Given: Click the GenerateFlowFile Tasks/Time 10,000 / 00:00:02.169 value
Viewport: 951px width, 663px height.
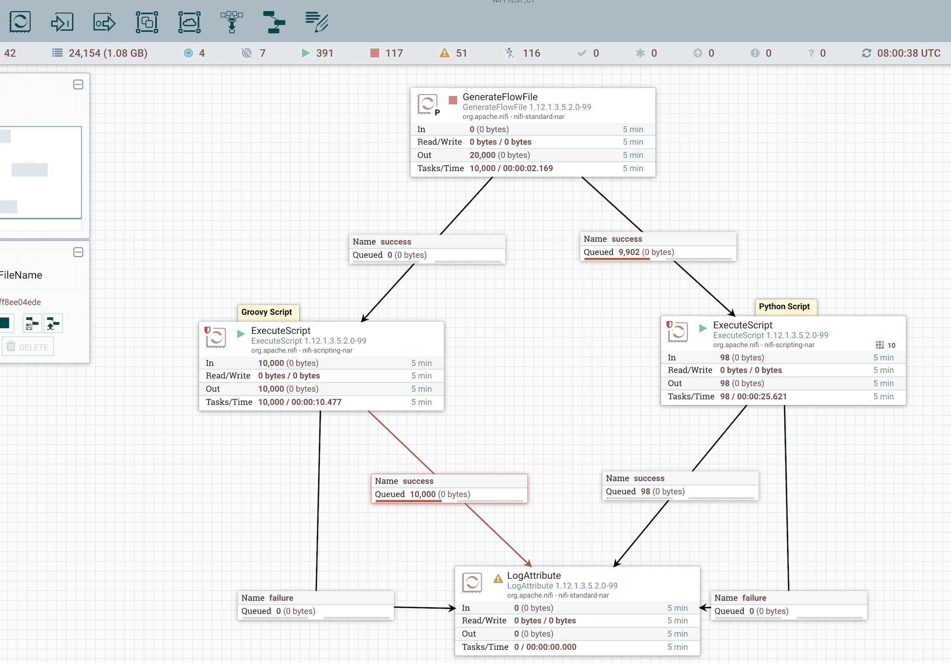Looking at the screenshot, I should click(511, 169).
